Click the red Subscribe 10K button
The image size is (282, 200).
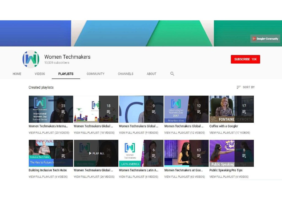coord(245,59)
